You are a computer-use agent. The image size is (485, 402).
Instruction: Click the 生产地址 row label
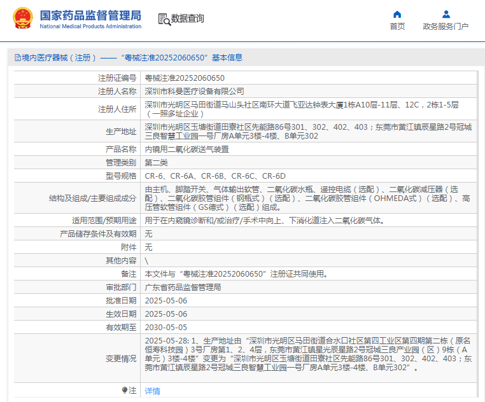121,132
